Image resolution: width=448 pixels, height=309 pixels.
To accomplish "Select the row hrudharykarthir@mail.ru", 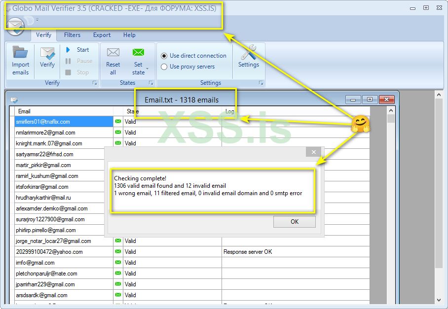I will tap(59, 198).
